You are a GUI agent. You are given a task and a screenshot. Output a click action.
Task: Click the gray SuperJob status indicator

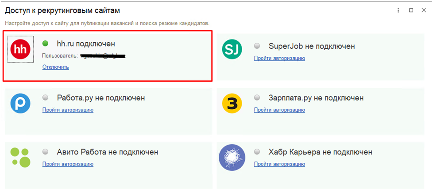pos(257,46)
